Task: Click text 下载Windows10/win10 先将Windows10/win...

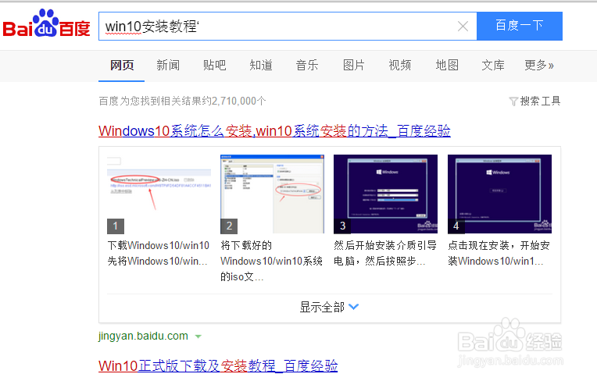Action: [159, 253]
